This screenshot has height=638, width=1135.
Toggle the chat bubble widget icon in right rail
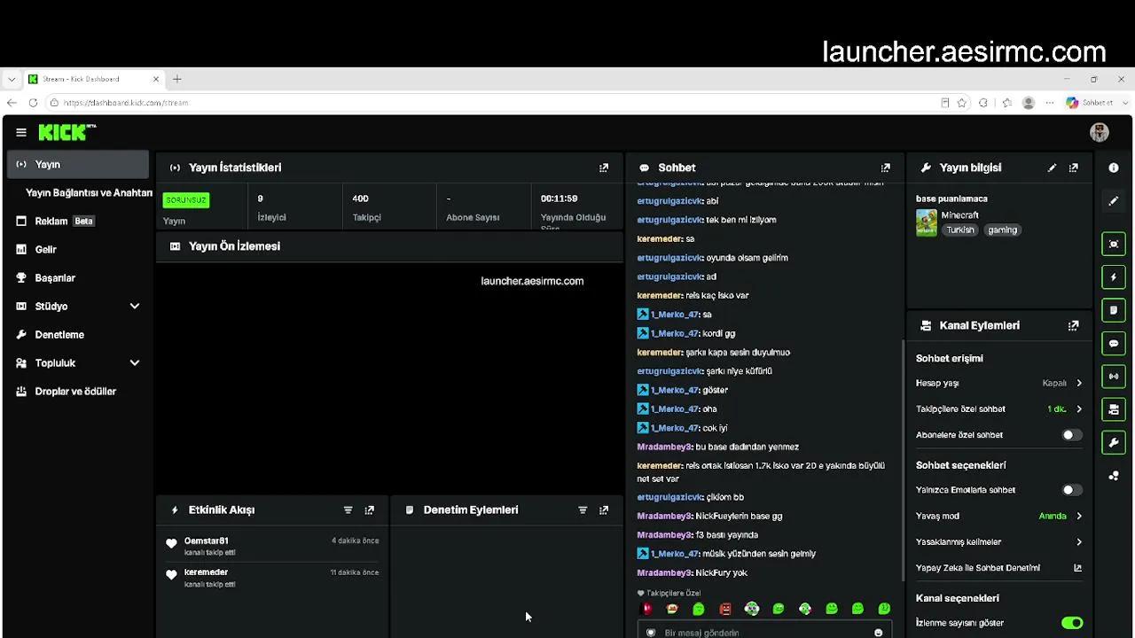click(x=1114, y=343)
